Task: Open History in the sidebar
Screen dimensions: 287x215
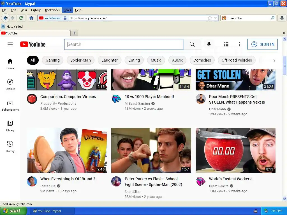Action: click(10, 147)
